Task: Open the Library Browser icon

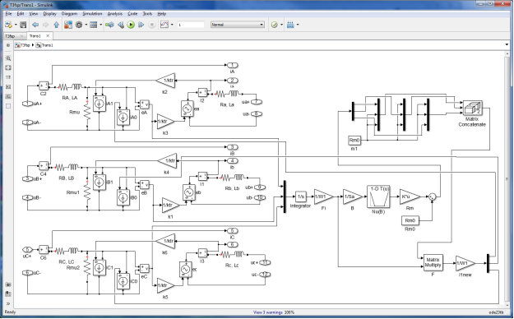Action: (68, 25)
